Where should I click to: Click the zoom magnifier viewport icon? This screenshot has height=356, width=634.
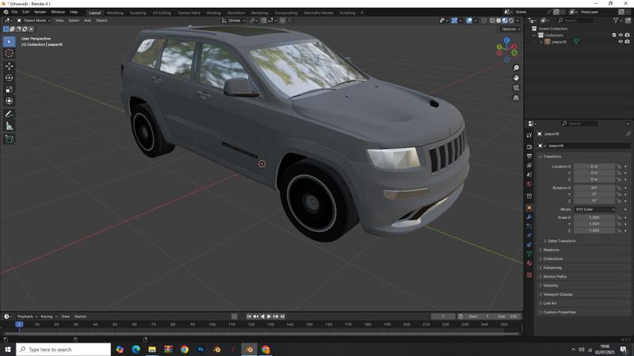(x=516, y=68)
